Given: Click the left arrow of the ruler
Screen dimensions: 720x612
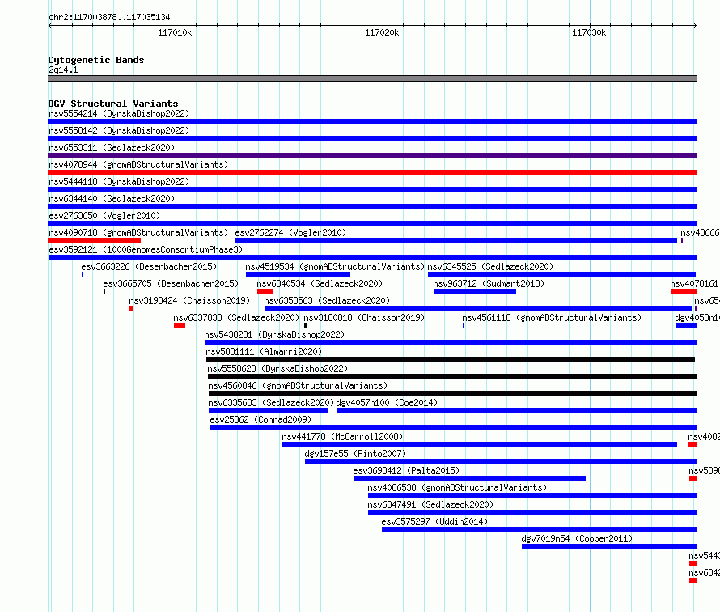Looking at the screenshot, I should point(50,25).
